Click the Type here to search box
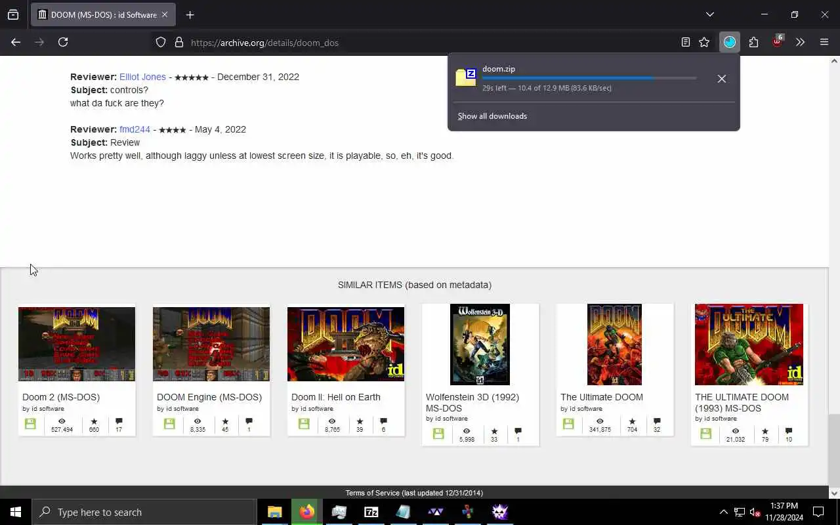 tap(144, 512)
